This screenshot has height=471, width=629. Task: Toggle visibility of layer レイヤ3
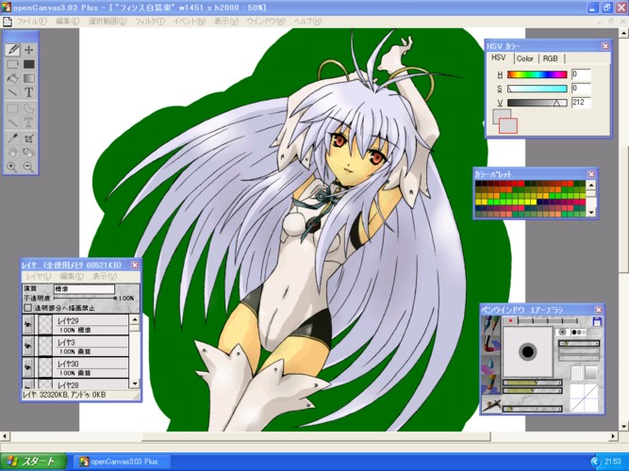[x=27, y=347]
